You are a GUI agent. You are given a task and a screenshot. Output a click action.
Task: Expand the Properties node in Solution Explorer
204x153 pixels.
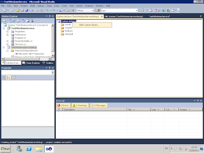pyautogui.click(x=7, y=32)
